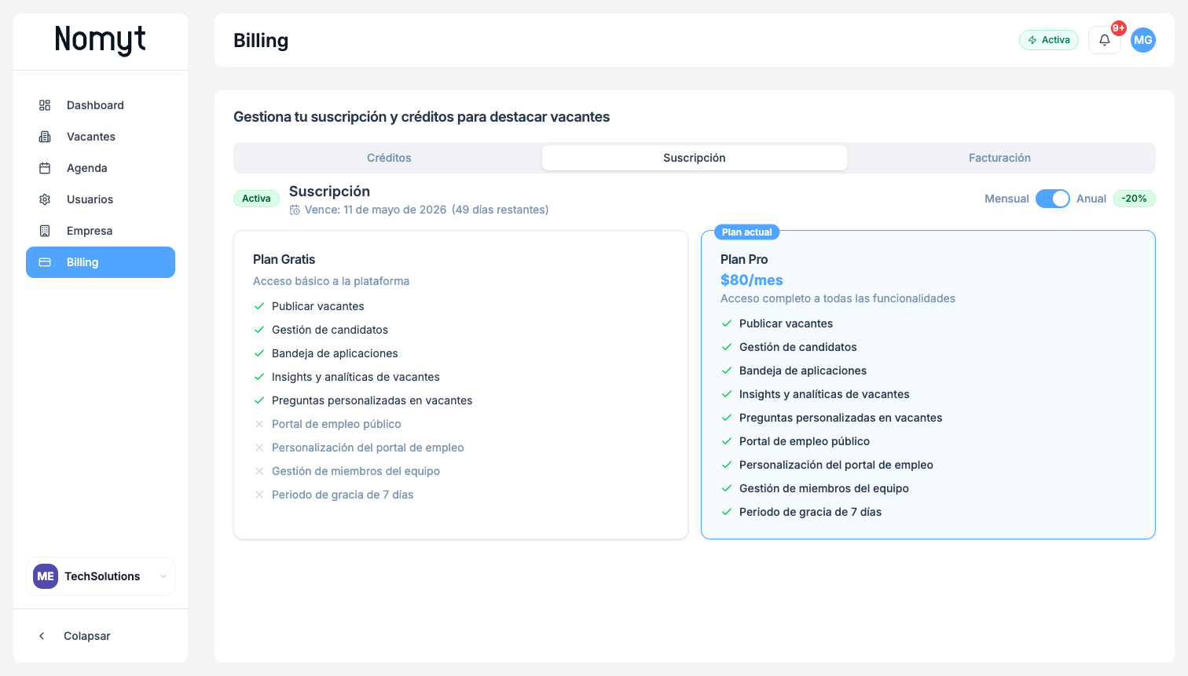This screenshot has height=676, width=1188.
Task: Select the Anual billing option label
Action: [x=1091, y=199]
